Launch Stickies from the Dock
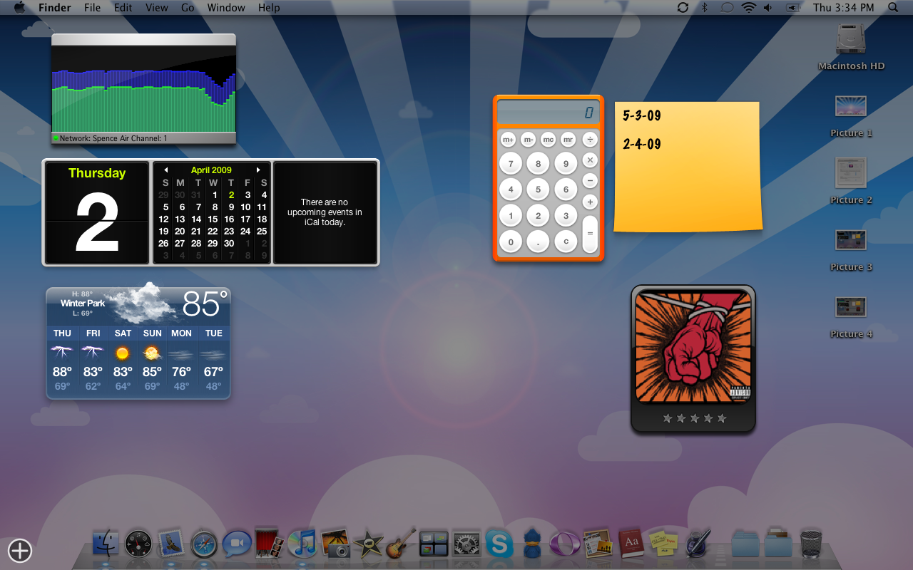The width and height of the screenshot is (913, 570). click(663, 544)
